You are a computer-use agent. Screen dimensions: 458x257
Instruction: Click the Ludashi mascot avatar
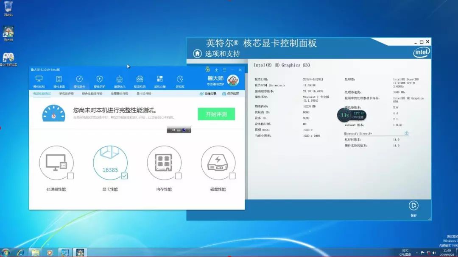point(233,80)
